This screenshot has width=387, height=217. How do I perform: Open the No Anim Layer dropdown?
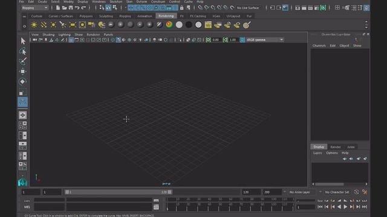tap(302, 192)
